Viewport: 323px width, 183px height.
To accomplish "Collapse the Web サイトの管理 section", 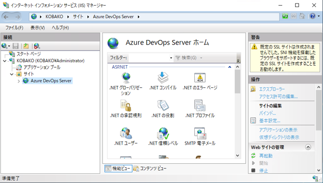I will (x=308, y=147).
